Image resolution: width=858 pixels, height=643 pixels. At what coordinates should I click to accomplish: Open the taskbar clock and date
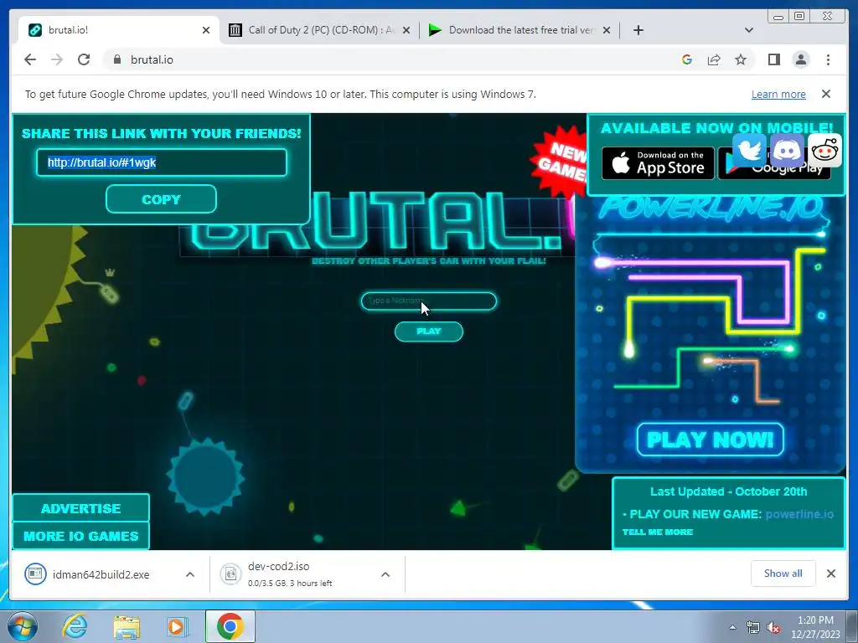pos(815,627)
